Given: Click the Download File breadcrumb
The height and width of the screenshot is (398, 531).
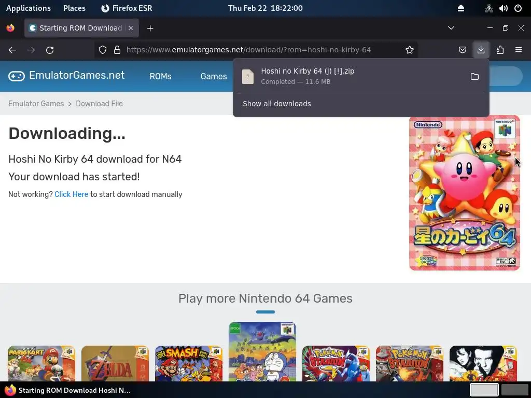Looking at the screenshot, I should 99,104.
